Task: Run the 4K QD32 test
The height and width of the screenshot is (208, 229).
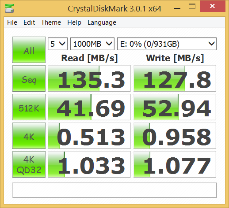Action: tap(29, 164)
